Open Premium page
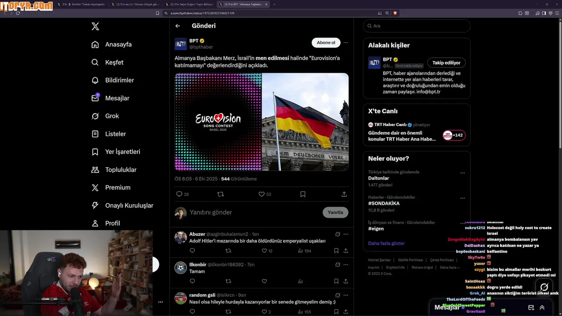Image resolution: width=562 pixels, height=316 pixels. pos(111,187)
